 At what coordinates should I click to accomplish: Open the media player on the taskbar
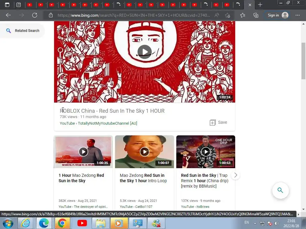pos(119,223)
